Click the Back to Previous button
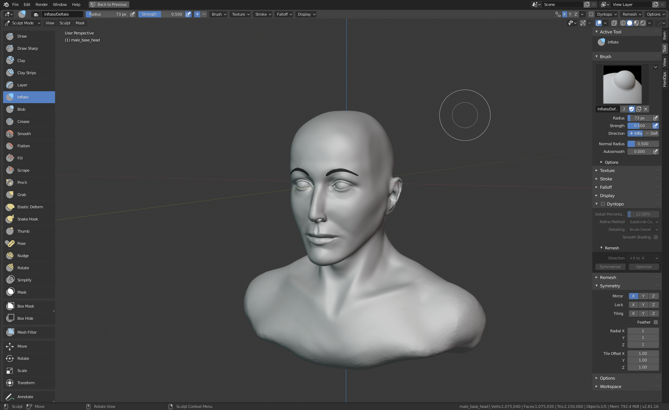Image resolution: width=669 pixels, height=410 pixels. point(109,5)
